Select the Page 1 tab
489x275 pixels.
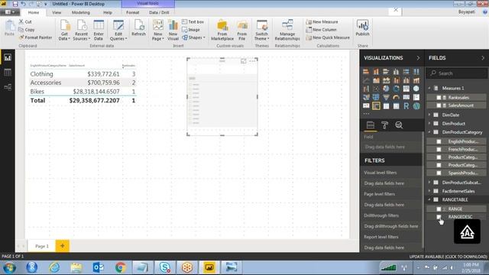[x=42, y=246]
